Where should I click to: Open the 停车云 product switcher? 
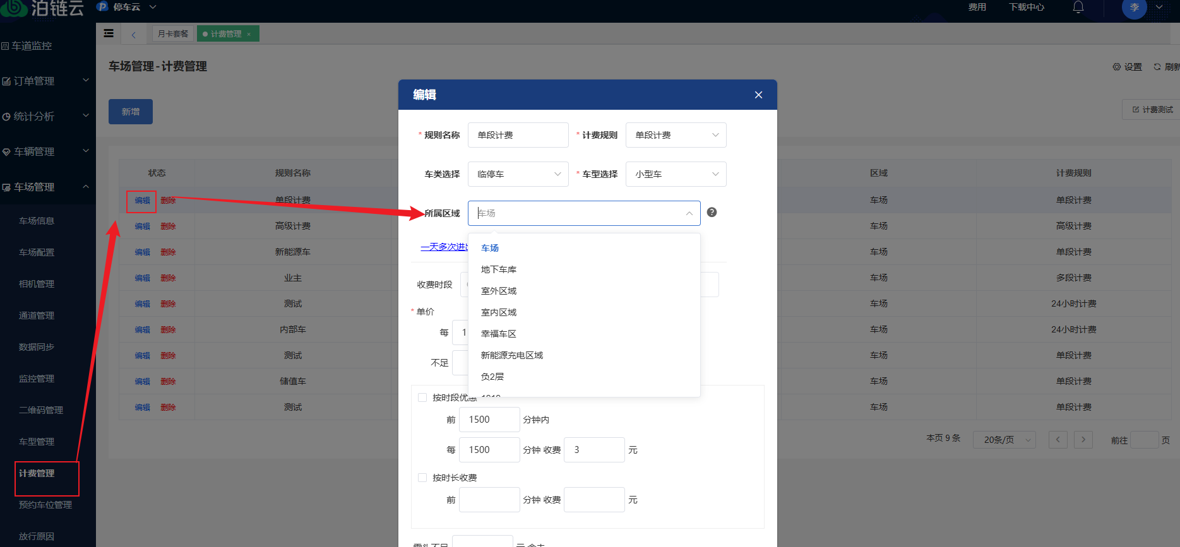pyautogui.click(x=127, y=7)
